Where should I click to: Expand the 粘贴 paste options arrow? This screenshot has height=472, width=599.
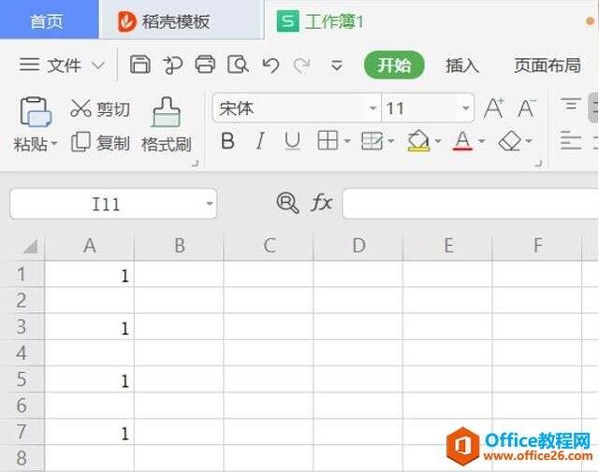tap(54, 144)
